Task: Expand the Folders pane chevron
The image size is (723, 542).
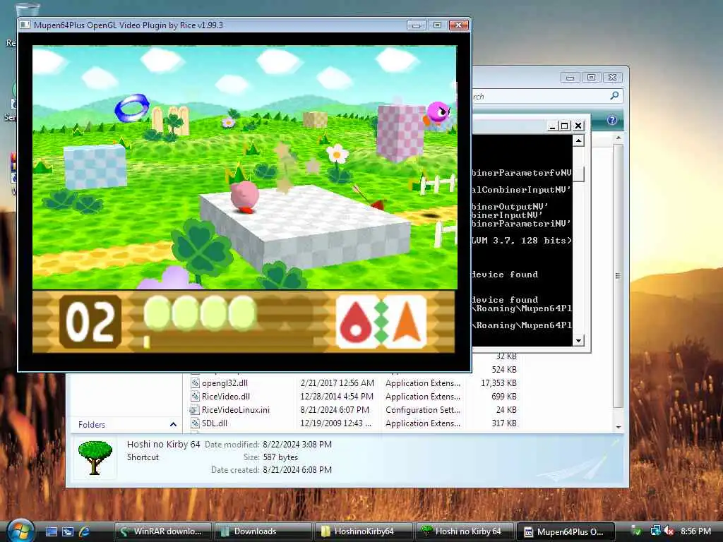Action: [174, 424]
